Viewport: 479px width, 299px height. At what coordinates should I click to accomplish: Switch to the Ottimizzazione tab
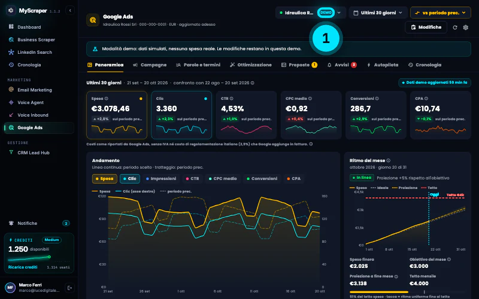(251, 65)
